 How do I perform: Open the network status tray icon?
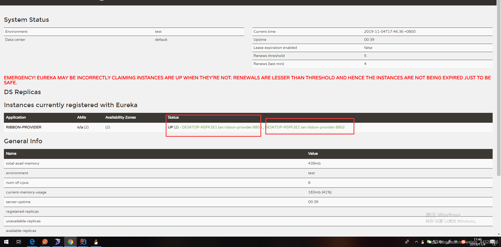pos(435,242)
